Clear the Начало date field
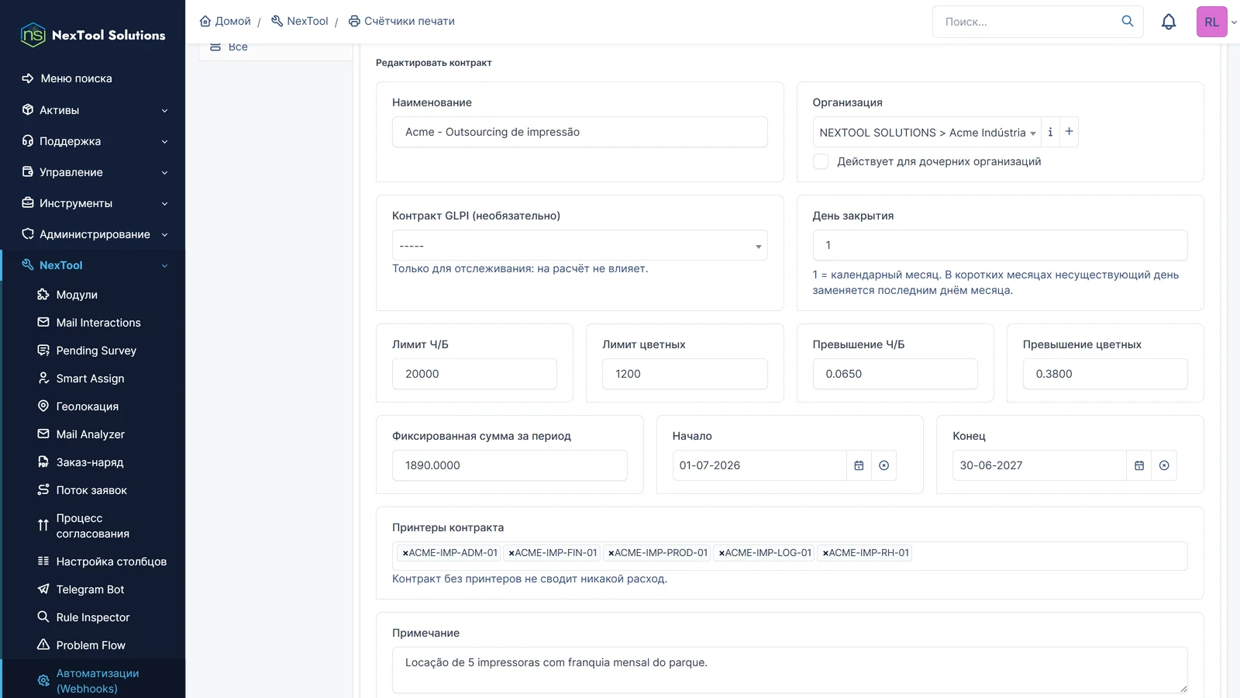This screenshot has width=1240, height=698. pyautogui.click(x=883, y=465)
